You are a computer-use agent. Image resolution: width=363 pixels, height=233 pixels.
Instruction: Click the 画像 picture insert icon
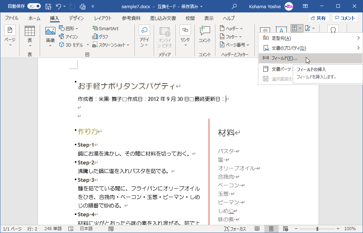pos(50,31)
